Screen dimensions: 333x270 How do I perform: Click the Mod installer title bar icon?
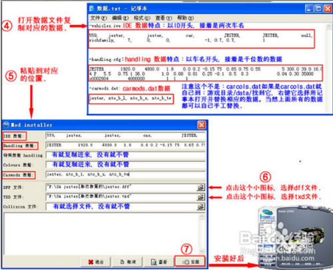click(7, 125)
